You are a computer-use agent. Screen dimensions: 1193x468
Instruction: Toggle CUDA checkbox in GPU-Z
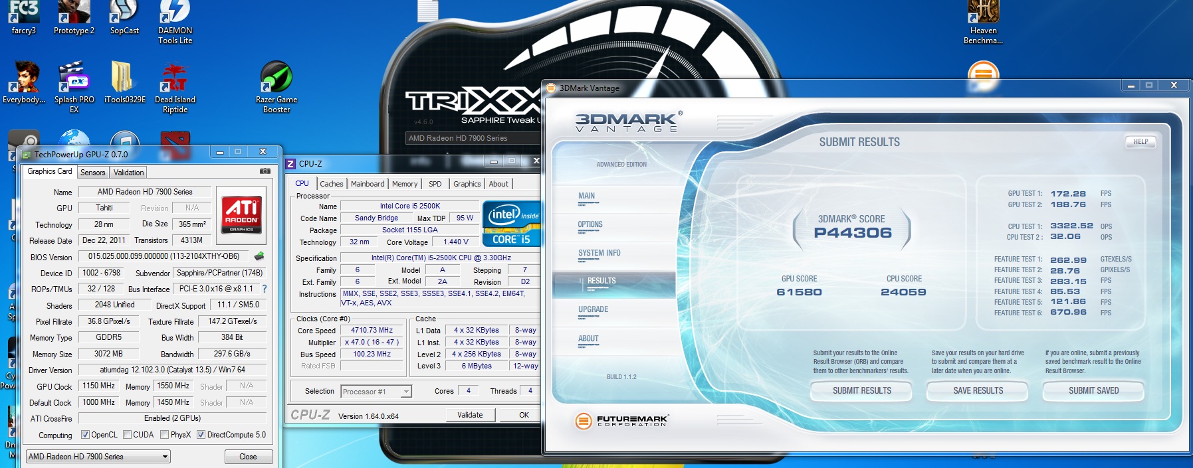127,435
